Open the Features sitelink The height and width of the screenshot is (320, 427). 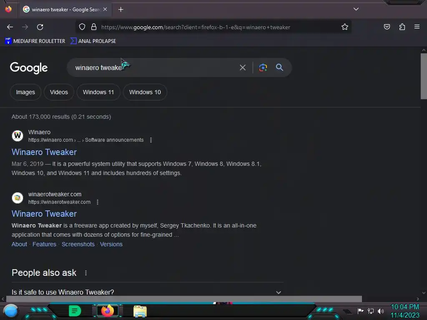coord(44,244)
